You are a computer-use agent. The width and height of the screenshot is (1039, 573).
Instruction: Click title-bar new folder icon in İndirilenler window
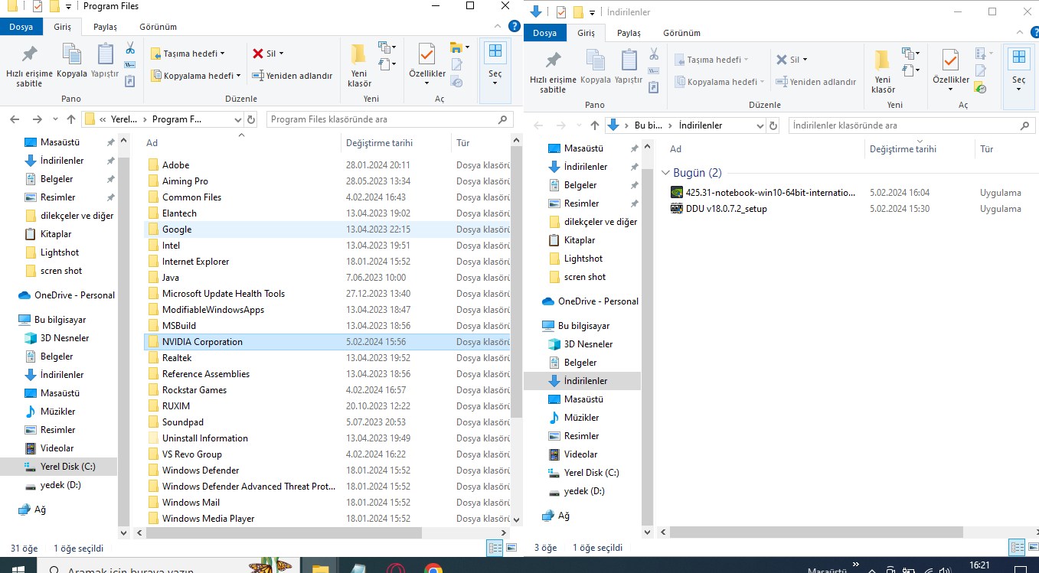[x=578, y=12]
